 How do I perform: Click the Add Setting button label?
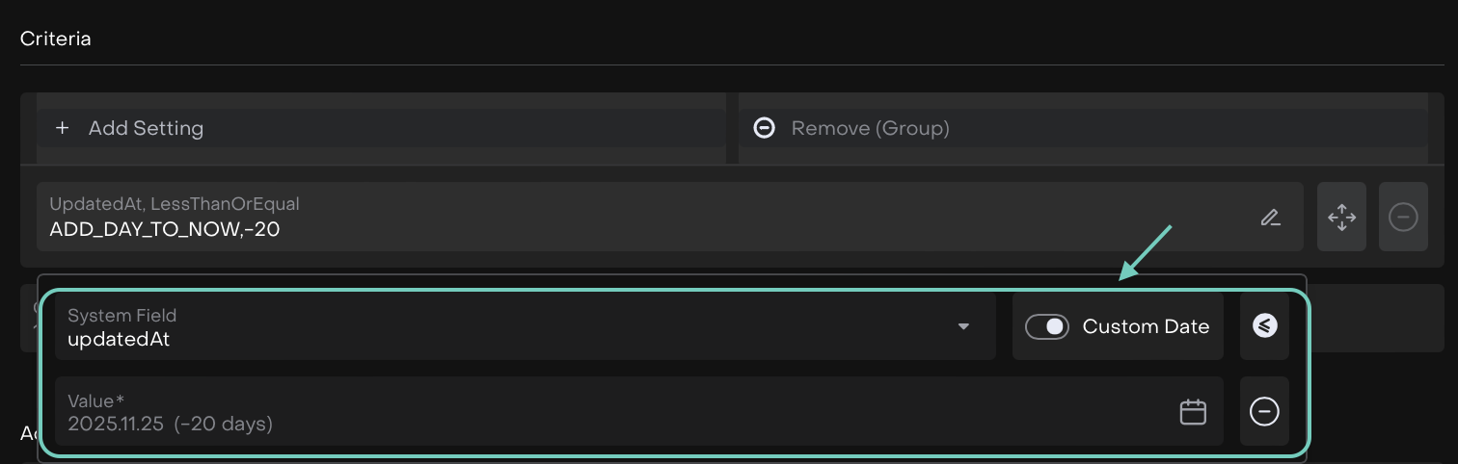click(146, 128)
